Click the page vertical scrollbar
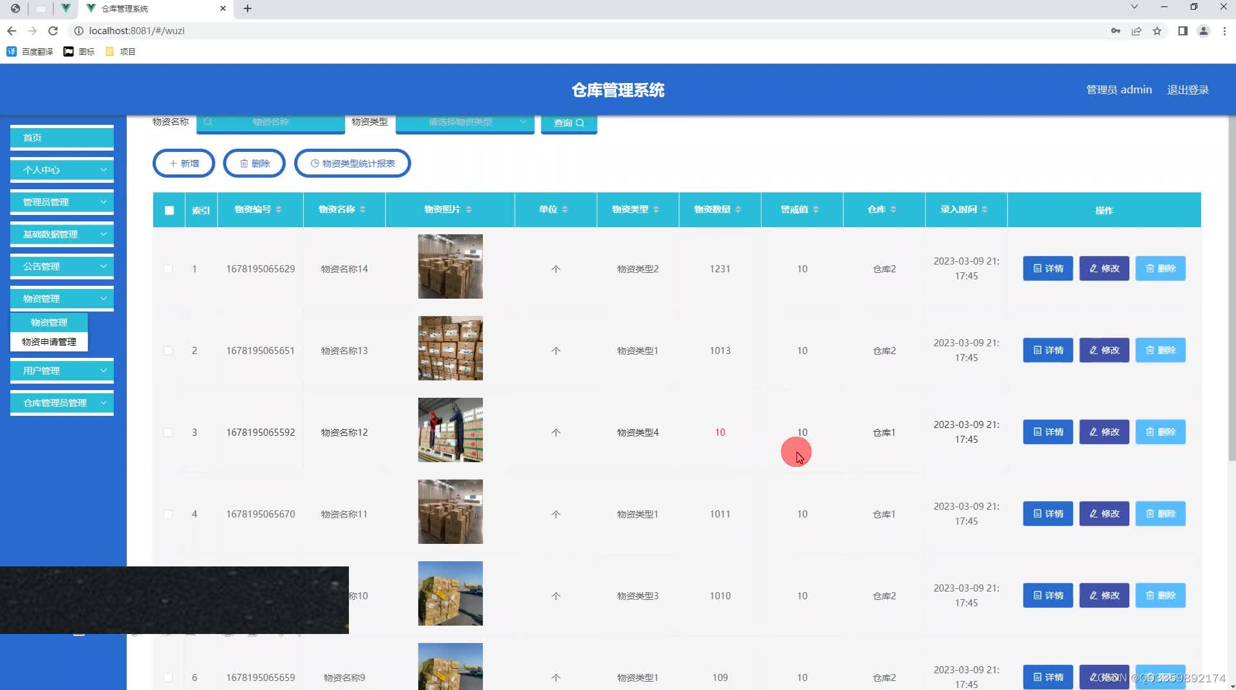The height and width of the screenshot is (690, 1236). coord(1231,288)
